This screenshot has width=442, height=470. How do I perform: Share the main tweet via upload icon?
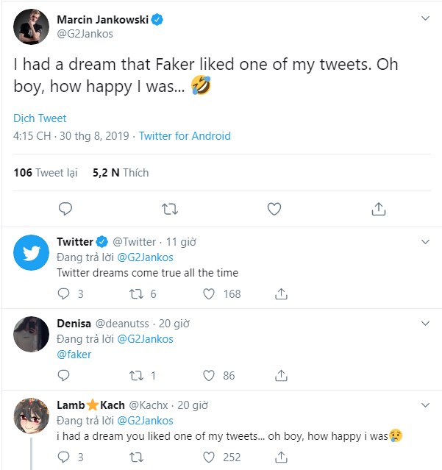tap(379, 209)
